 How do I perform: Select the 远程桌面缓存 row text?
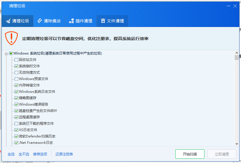coord(29,117)
